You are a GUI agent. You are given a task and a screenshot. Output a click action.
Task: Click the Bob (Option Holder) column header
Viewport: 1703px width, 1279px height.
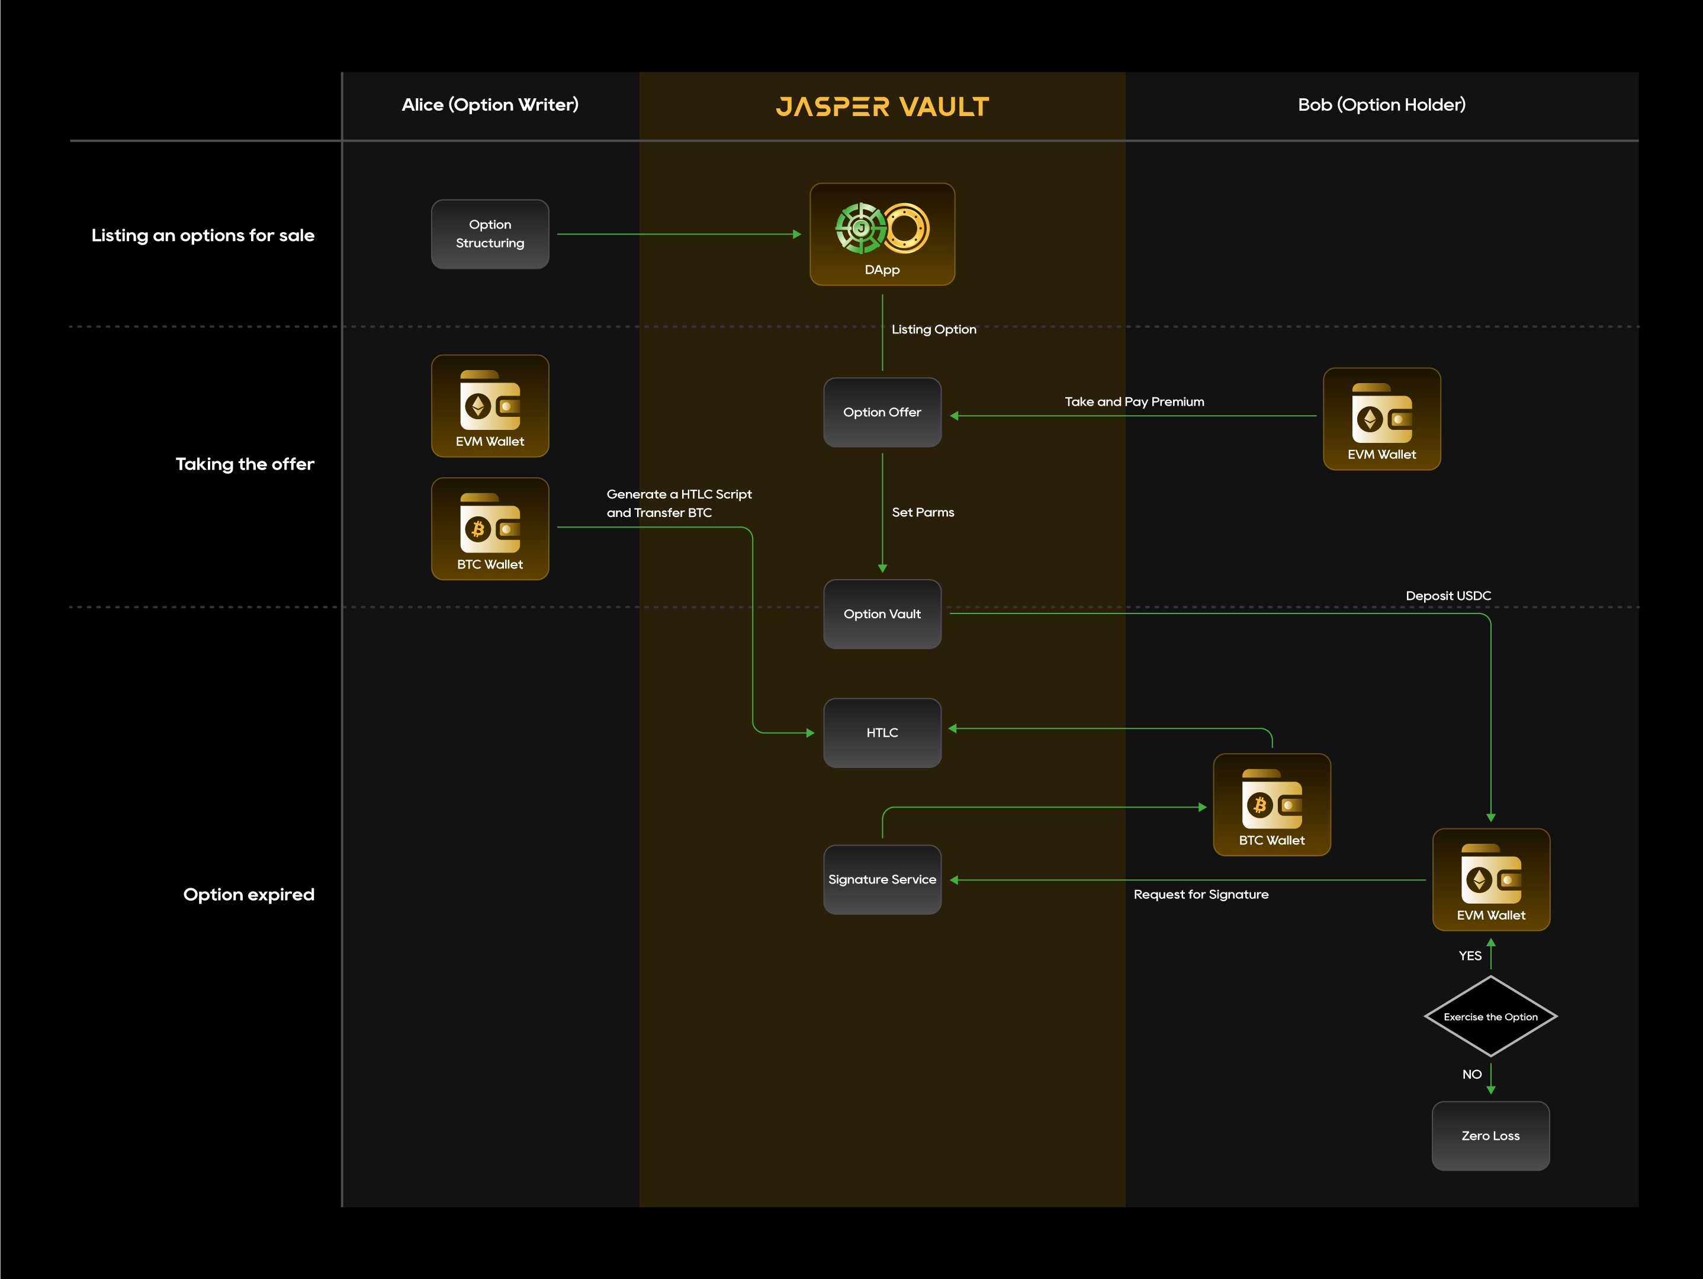coord(1381,105)
